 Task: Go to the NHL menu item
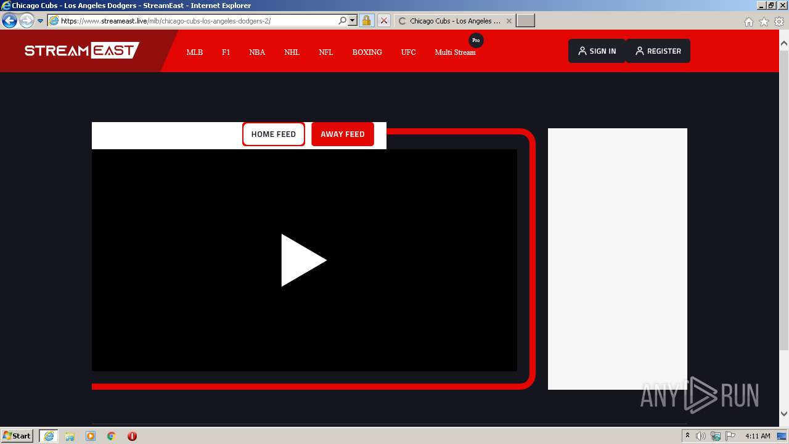coord(292,52)
